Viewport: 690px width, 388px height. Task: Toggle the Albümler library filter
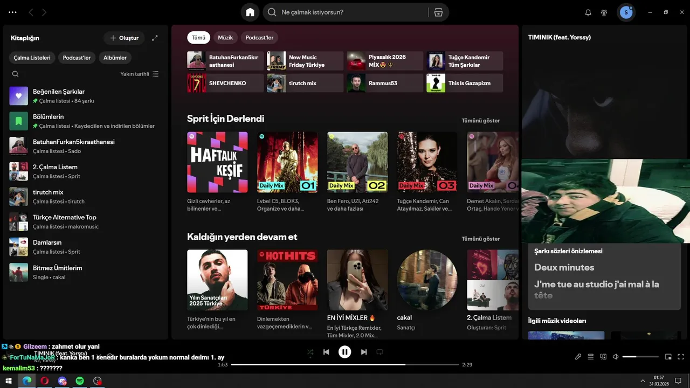[115, 58]
